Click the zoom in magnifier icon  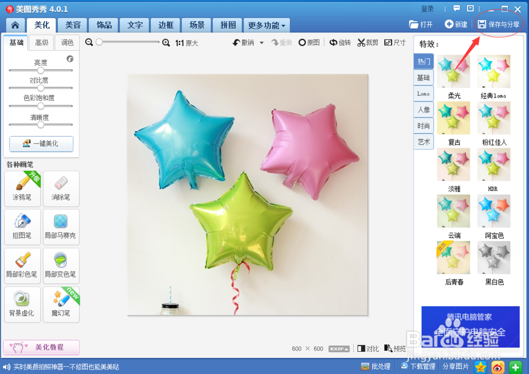click(x=166, y=42)
